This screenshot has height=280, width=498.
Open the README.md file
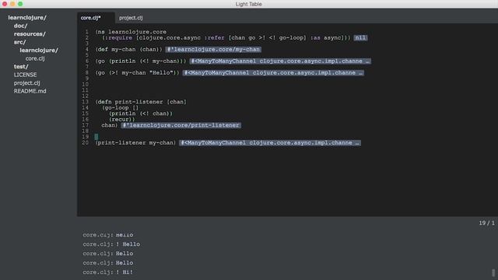30,91
